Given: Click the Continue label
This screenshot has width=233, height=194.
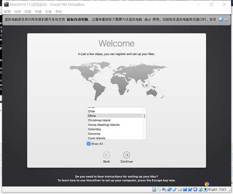Looking at the screenshot, I should tap(127, 161).
